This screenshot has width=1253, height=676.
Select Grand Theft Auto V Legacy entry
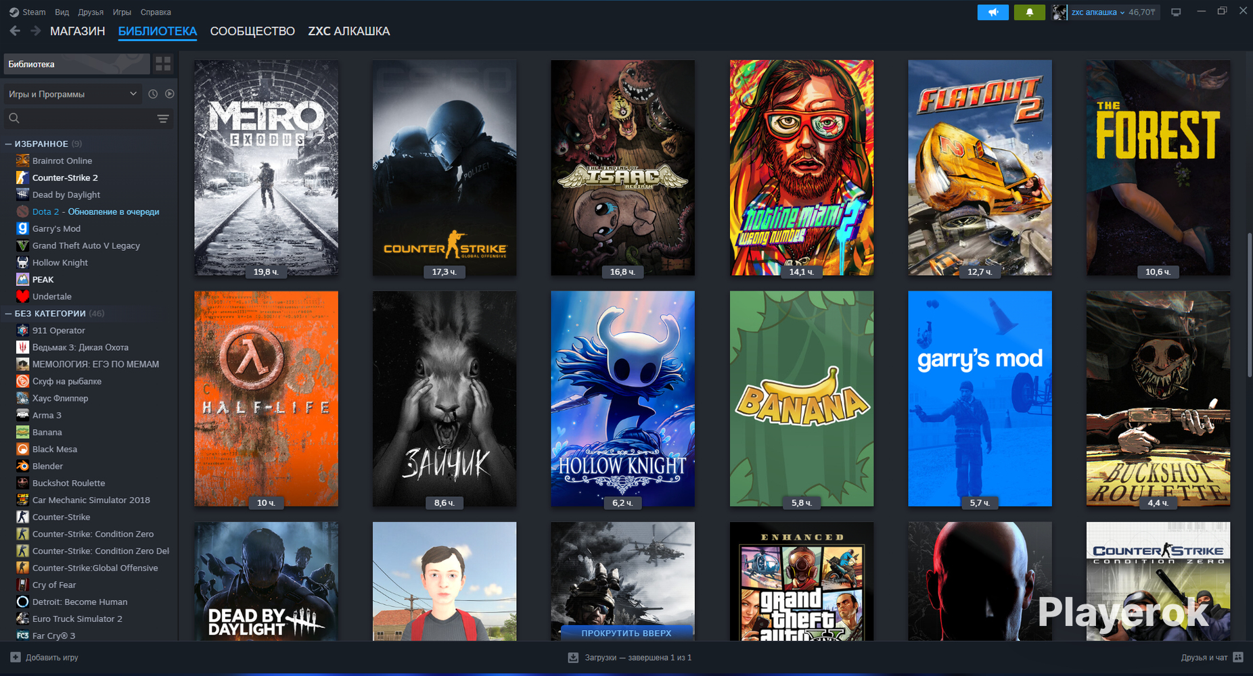point(86,245)
